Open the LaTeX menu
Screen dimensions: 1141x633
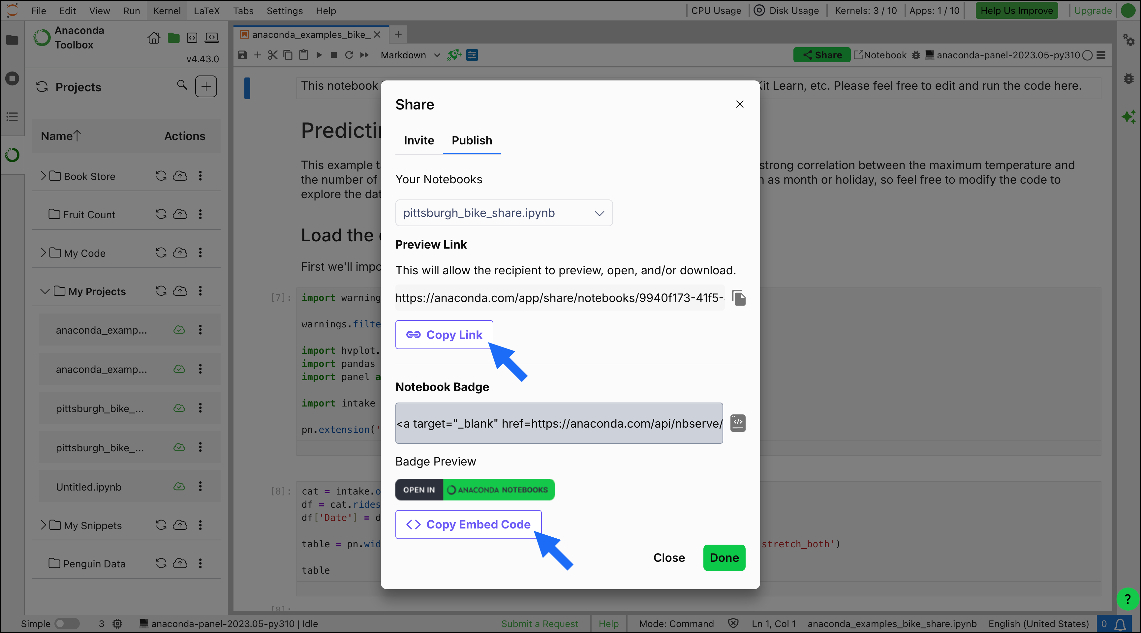click(207, 11)
